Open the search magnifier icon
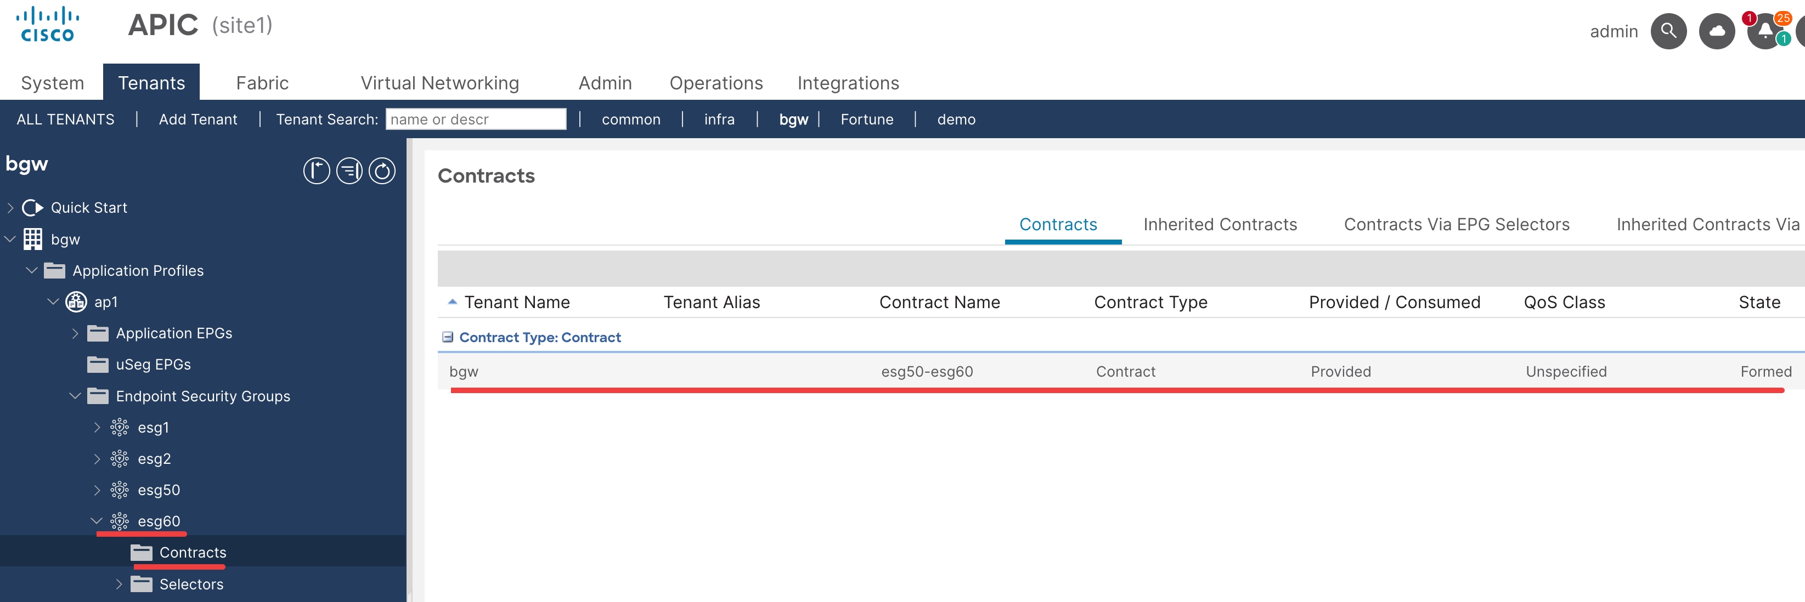 (x=1668, y=31)
